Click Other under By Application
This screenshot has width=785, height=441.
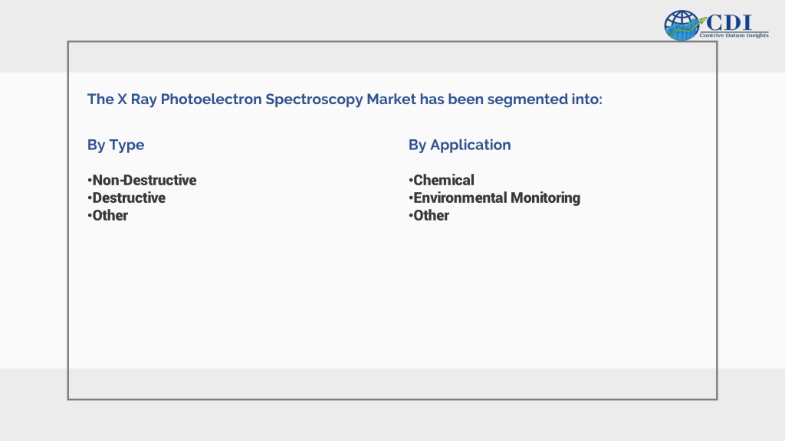coord(429,215)
